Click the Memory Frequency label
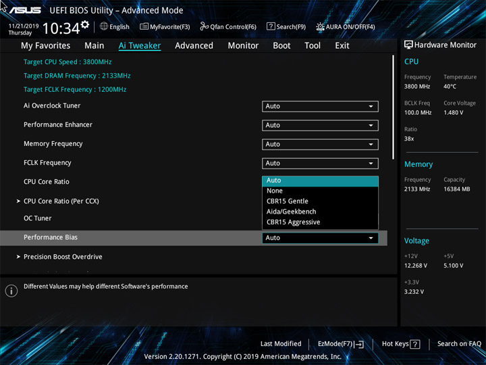Viewport: 486px width, 365px height. [53, 144]
